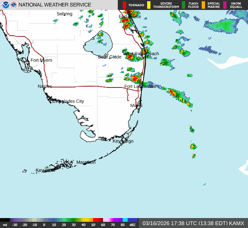Click the dBZ unit label on the scale

(133, 225)
